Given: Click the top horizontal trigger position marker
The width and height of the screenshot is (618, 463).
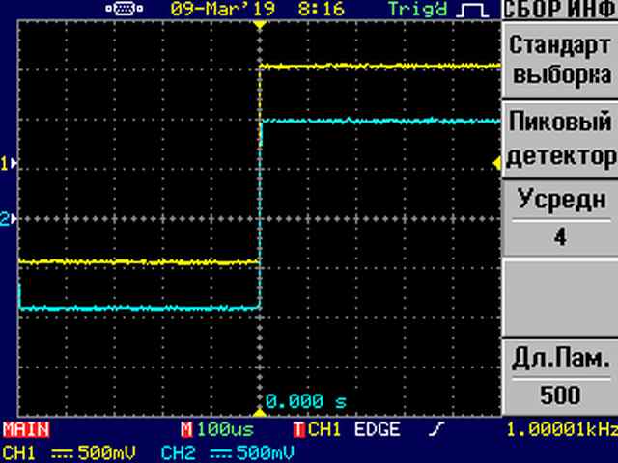Looking at the screenshot, I should click(x=260, y=25).
